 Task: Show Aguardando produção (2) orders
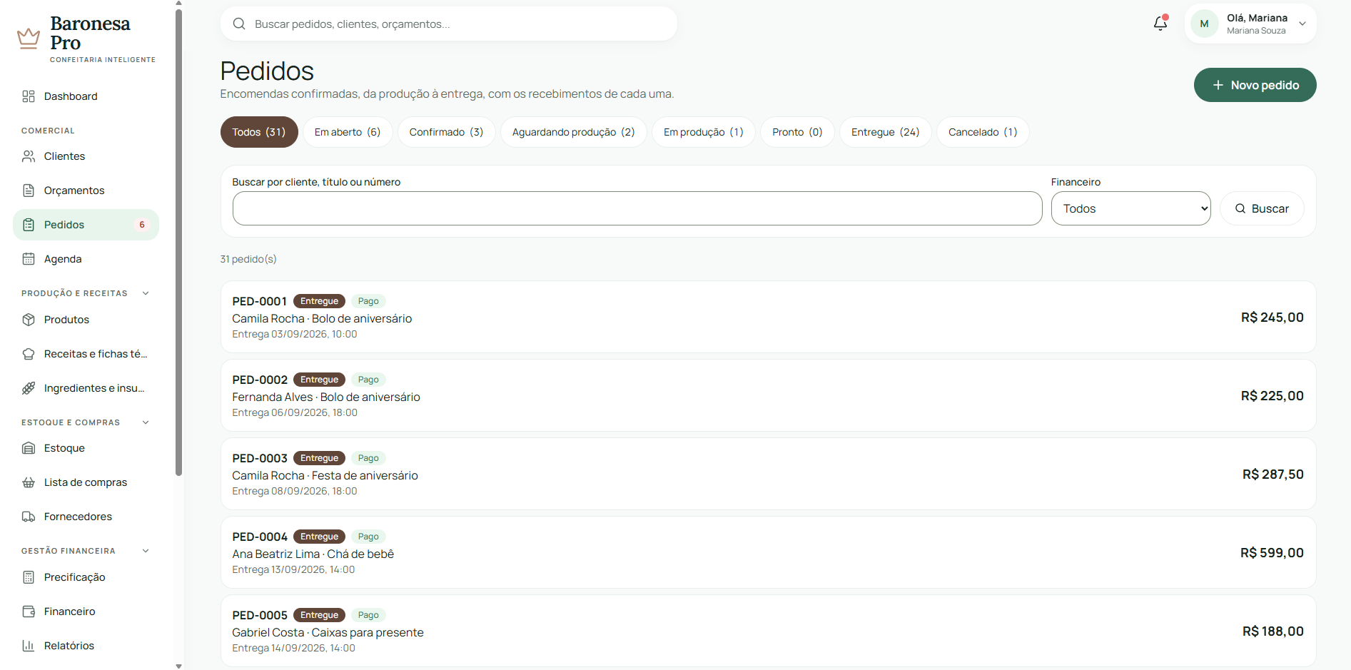(x=573, y=132)
